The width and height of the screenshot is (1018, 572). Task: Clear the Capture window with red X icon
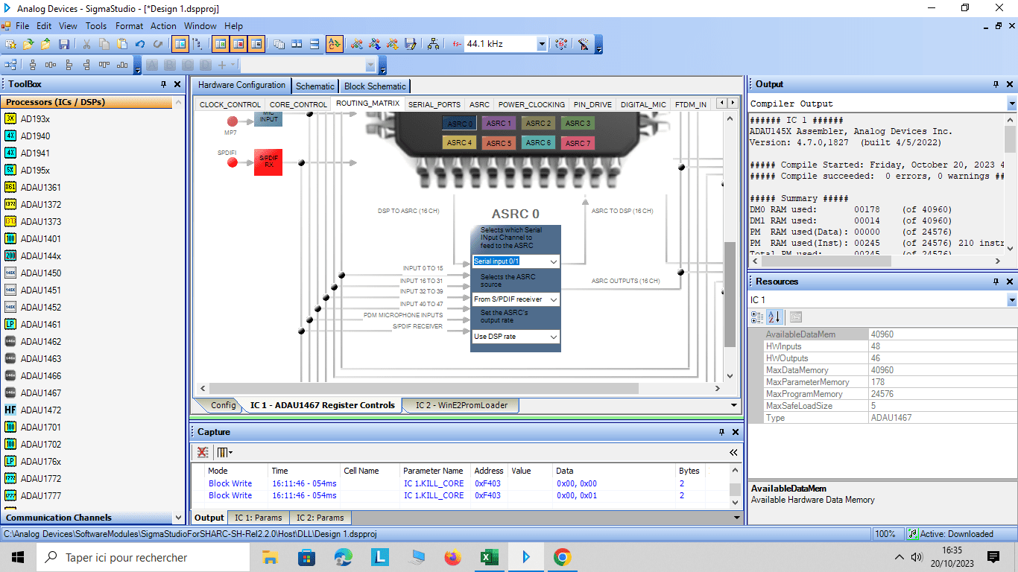pos(202,452)
